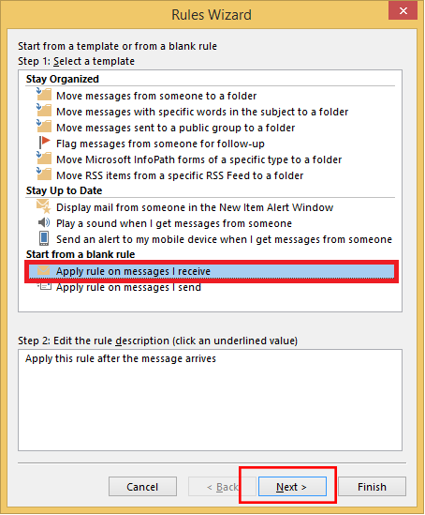425x515 pixels.
Task: Select 'Flag messages from someone for follow-up'
Action: click(x=160, y=144)
